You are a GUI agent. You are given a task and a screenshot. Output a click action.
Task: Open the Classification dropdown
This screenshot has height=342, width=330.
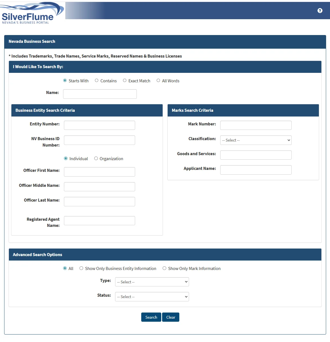[x=256, y=140]
